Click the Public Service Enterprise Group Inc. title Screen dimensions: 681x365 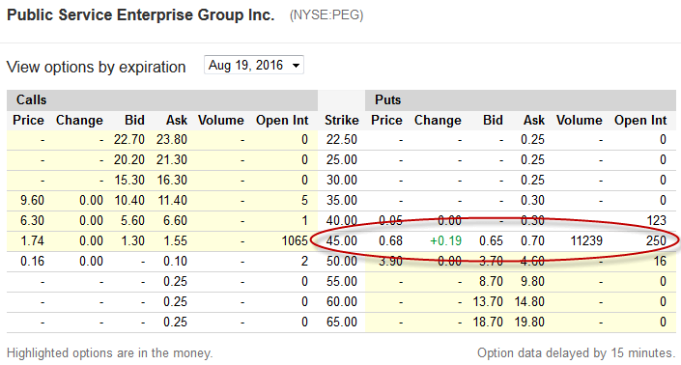[141, 15]
